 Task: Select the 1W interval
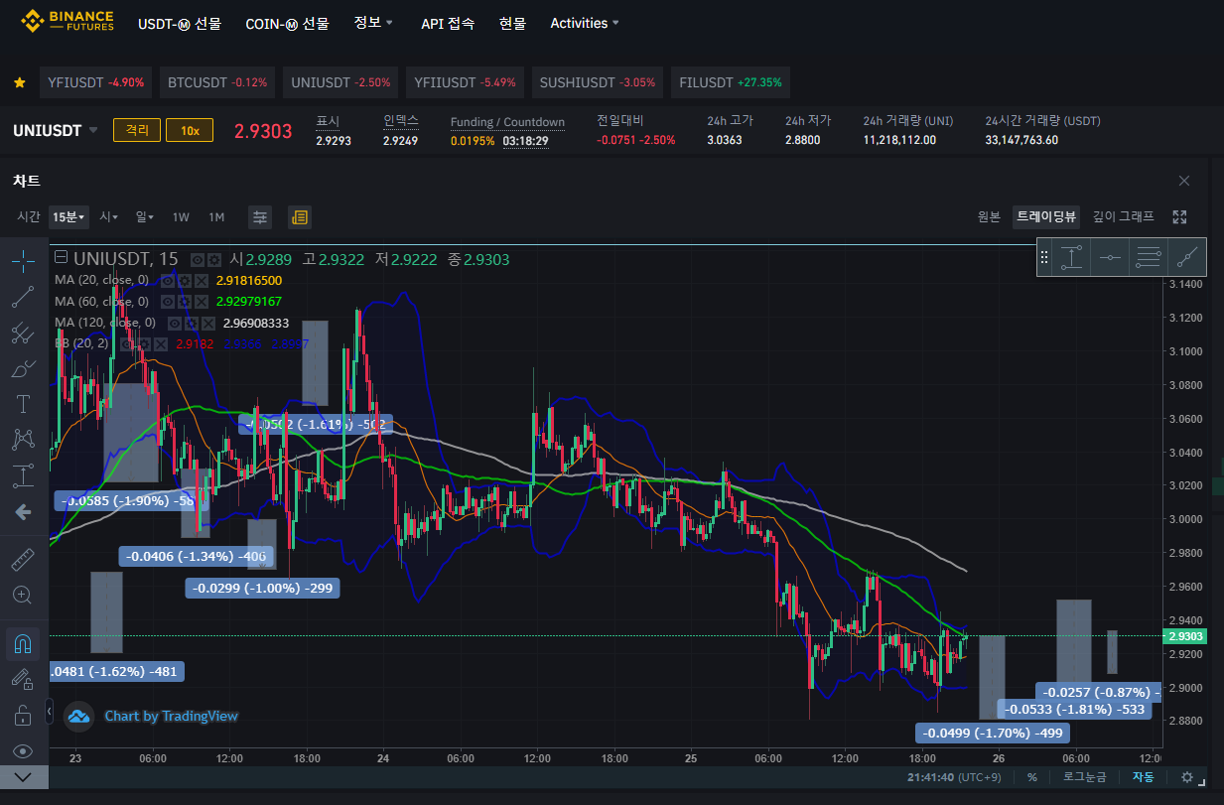click(181, 216)
